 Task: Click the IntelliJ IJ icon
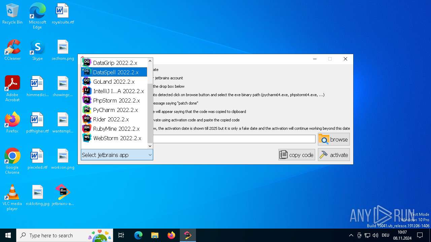pyautogui.click(x=87, y=91)
